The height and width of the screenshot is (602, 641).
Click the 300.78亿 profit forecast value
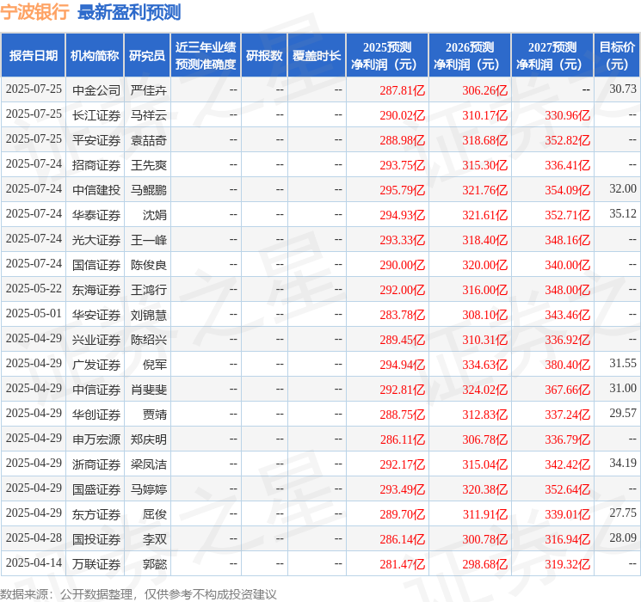click(485, 539)
